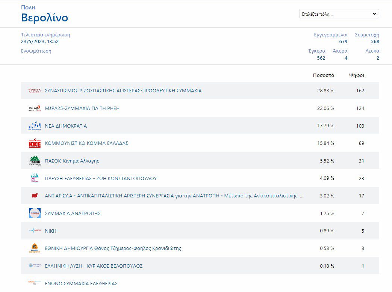Click the 'Πόλη' label above Βερολίνο
Screen dimensions: 392x292
(x=28, y=8)
